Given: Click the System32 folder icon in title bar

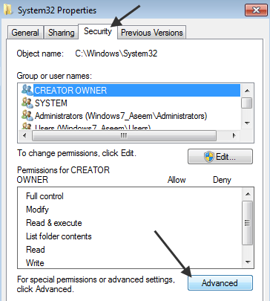Looking at the screenshot, I should [x=8, y=10].
